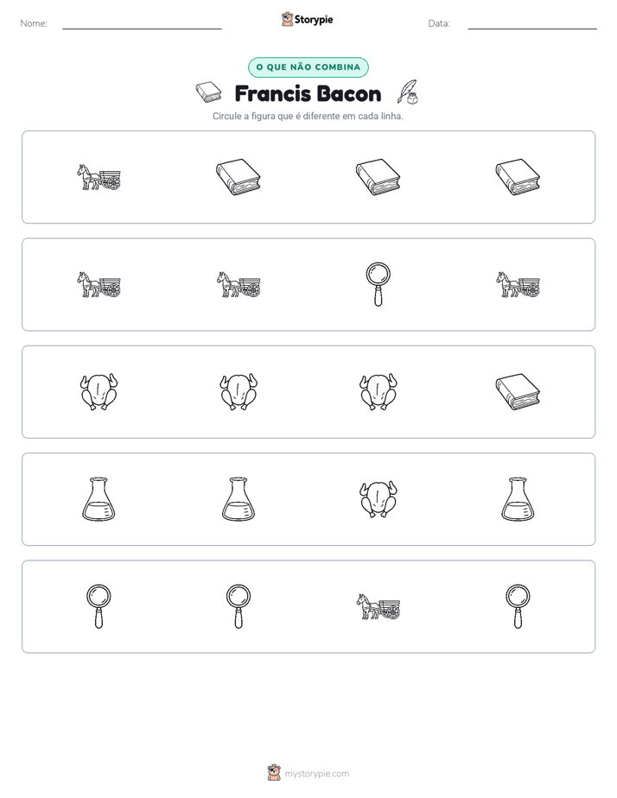Pick the book in the chicken row

[x=518, y=392]
